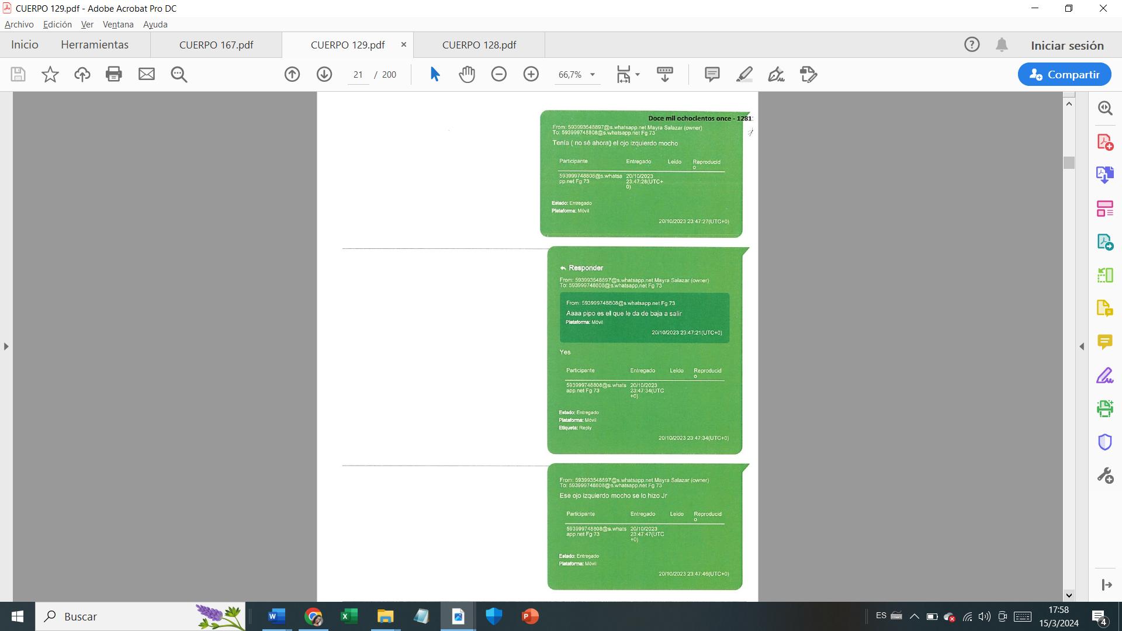1122x631 pixels.
Task: Switch to the CUERPO 167.pdf tab
Action: pyautogui.click(x=216, y=45)
